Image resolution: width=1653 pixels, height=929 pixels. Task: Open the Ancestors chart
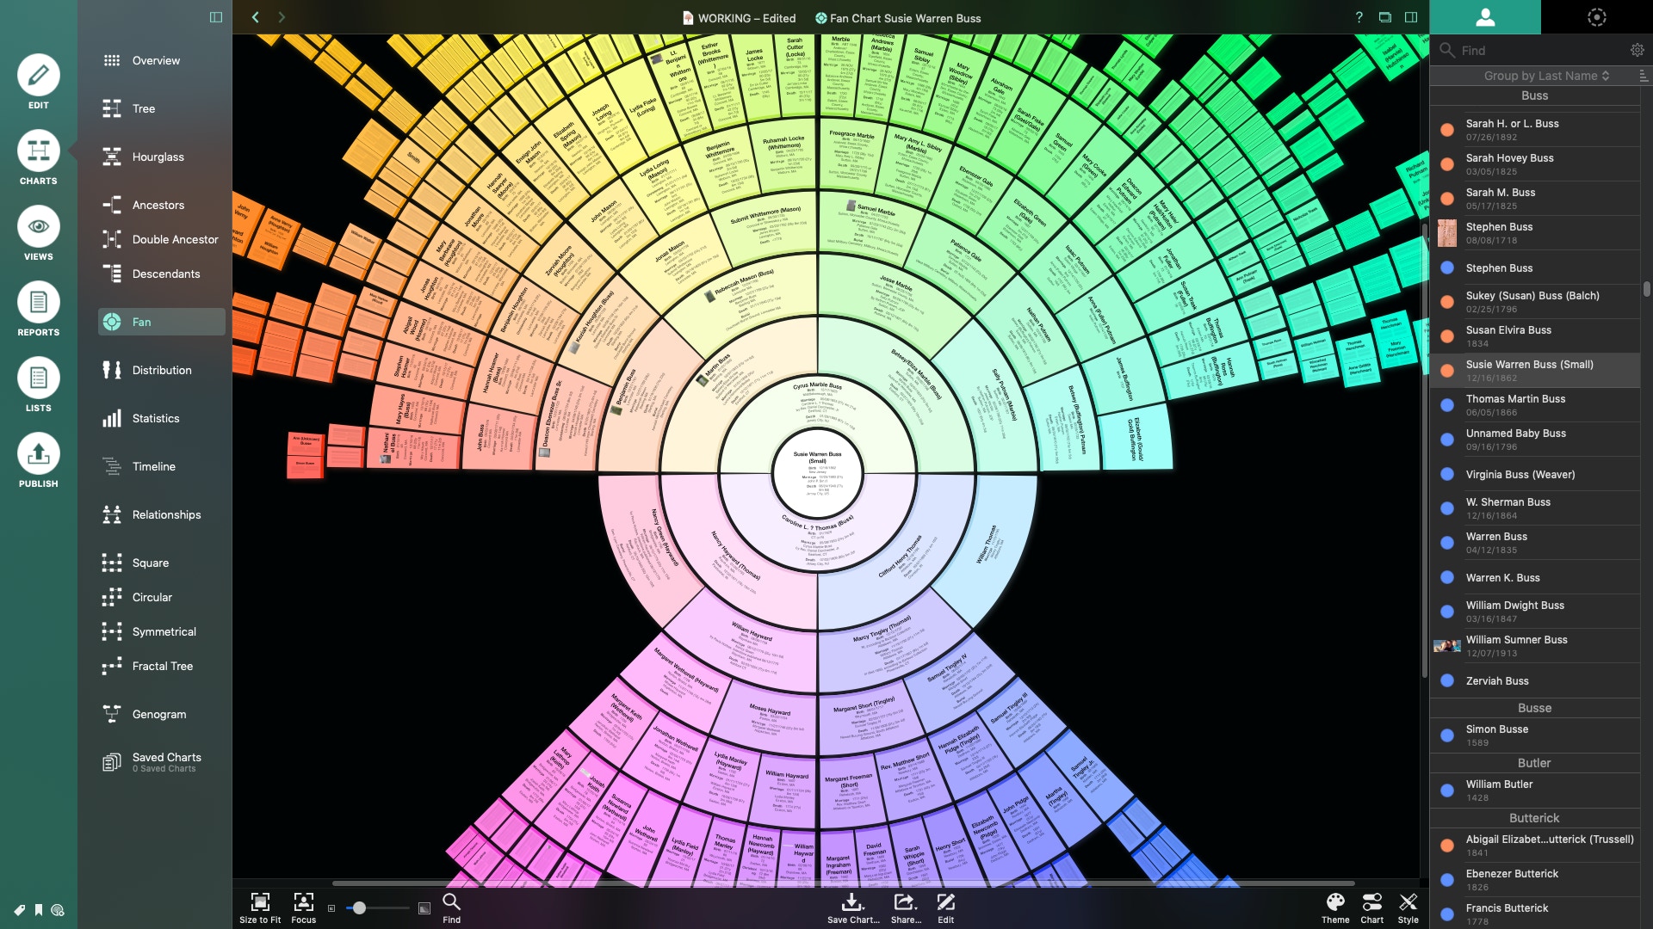tap(158, 205)
